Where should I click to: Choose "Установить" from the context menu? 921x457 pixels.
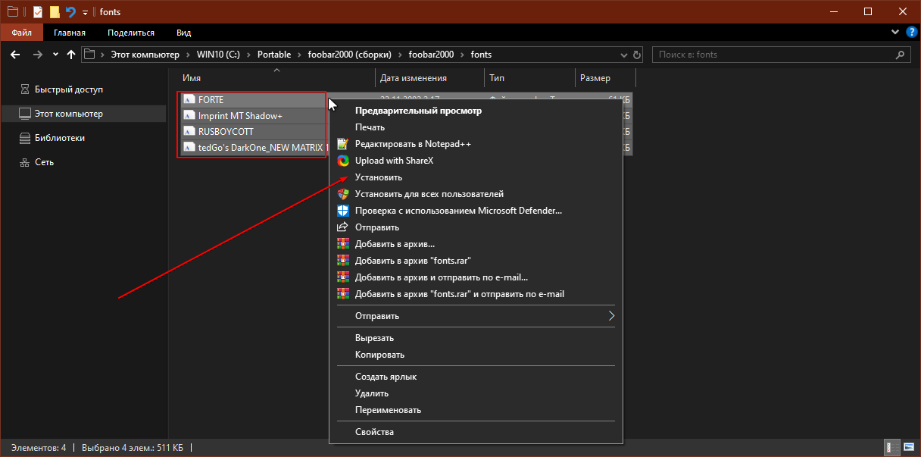click(379, 177)
